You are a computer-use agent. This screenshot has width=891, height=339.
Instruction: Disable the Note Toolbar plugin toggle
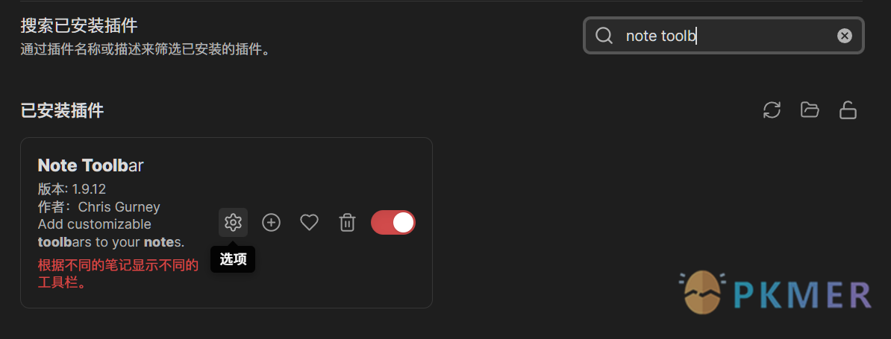(x=393, y=222)
